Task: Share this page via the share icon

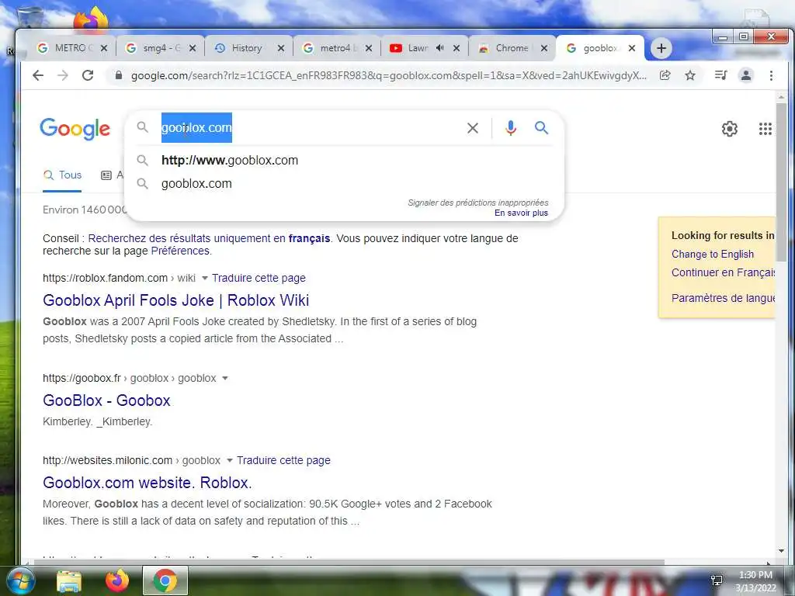Action: click(x=665, y=75)
